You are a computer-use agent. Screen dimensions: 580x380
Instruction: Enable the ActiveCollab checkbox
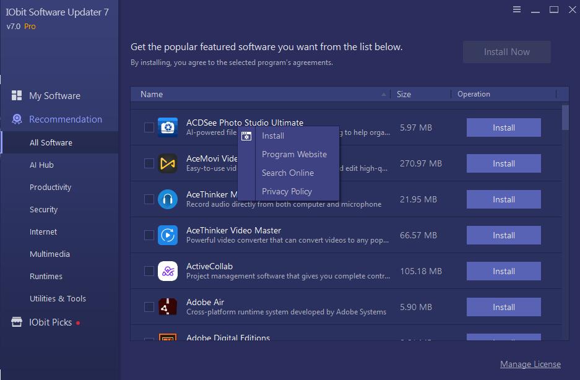pos(149,271)
